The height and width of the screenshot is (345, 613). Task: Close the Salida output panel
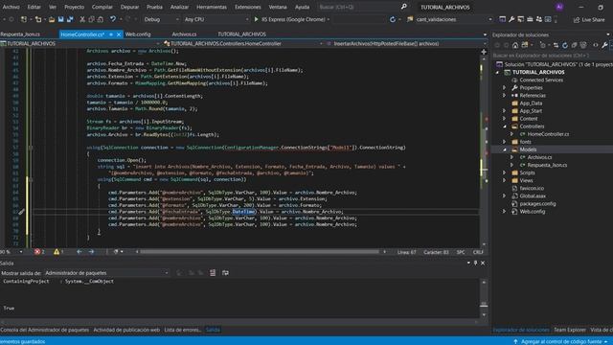[x=483, y=263]
